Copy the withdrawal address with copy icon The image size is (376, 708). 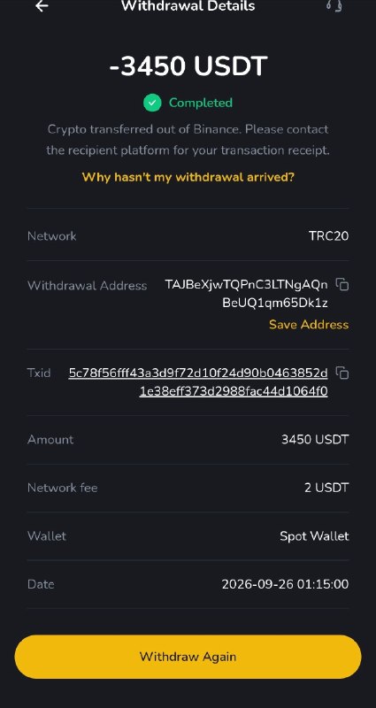[x=342, y=284]
